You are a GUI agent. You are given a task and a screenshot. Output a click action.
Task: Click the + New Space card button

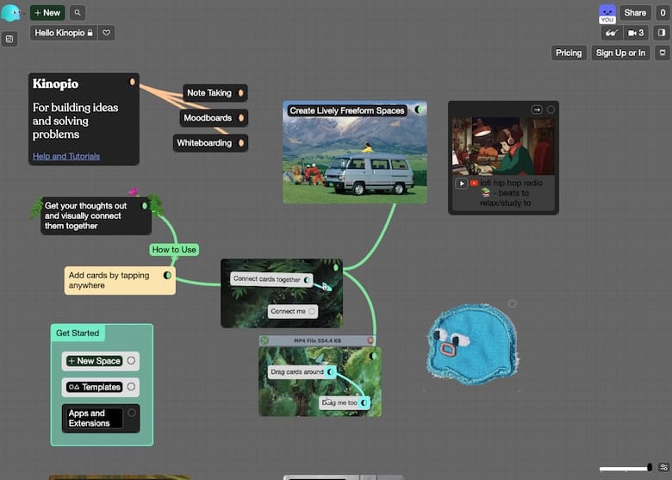(94, 361)
